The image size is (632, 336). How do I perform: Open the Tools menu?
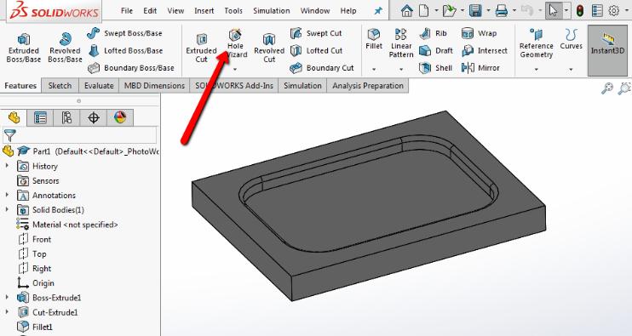pyautogui.click(x=233, y=11)
